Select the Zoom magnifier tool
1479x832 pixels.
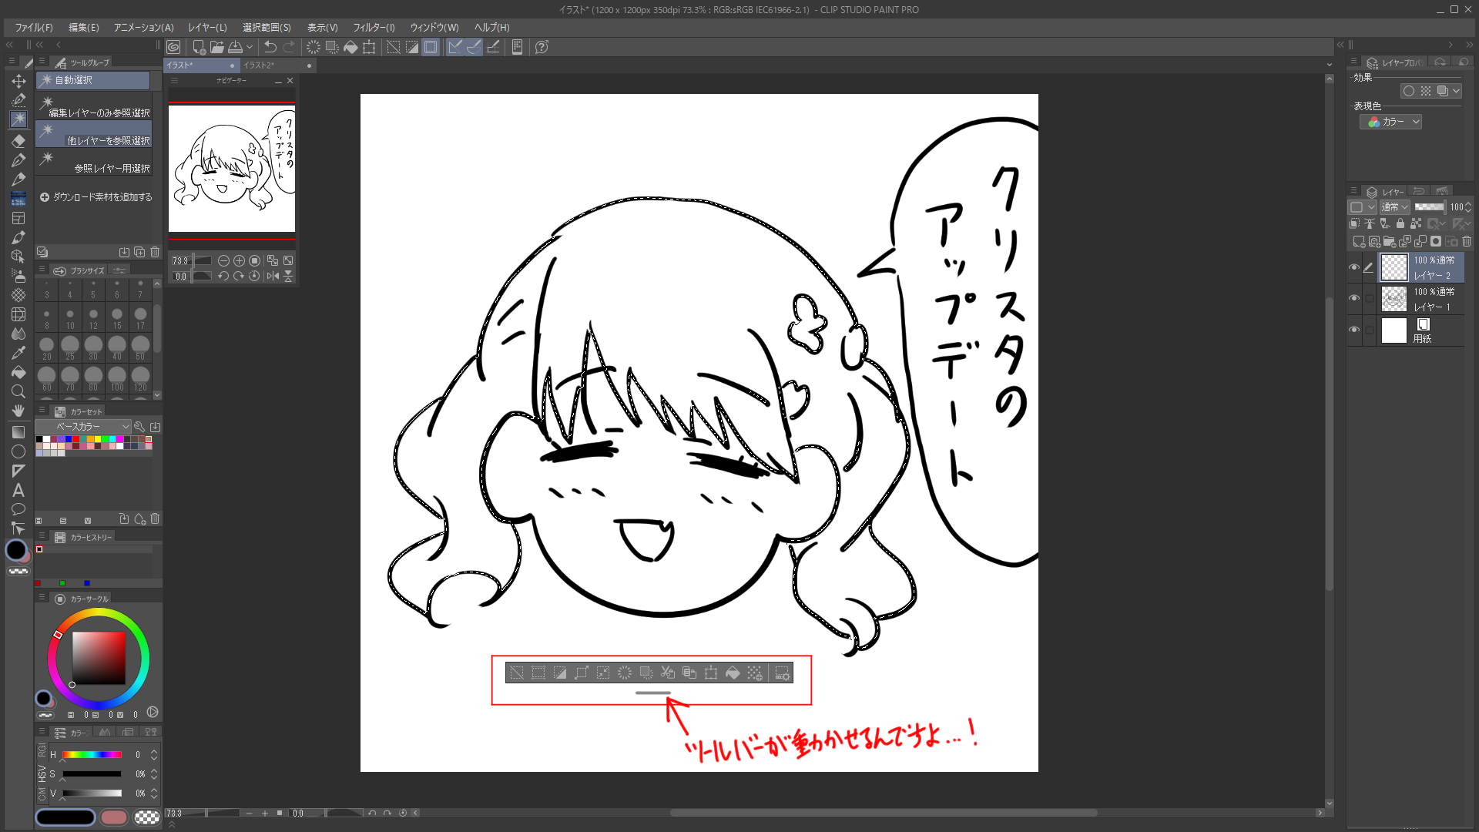coord(18,391)
